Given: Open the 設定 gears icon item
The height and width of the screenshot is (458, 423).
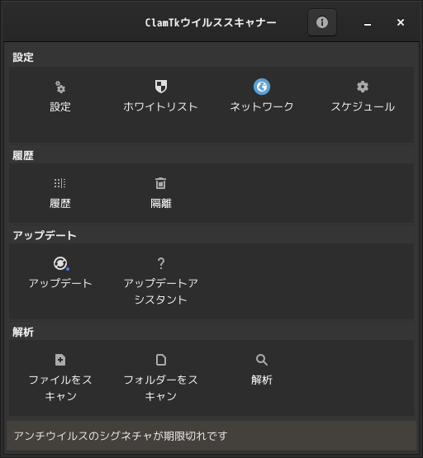Looking at the screenshot, I should click(60, 87).
